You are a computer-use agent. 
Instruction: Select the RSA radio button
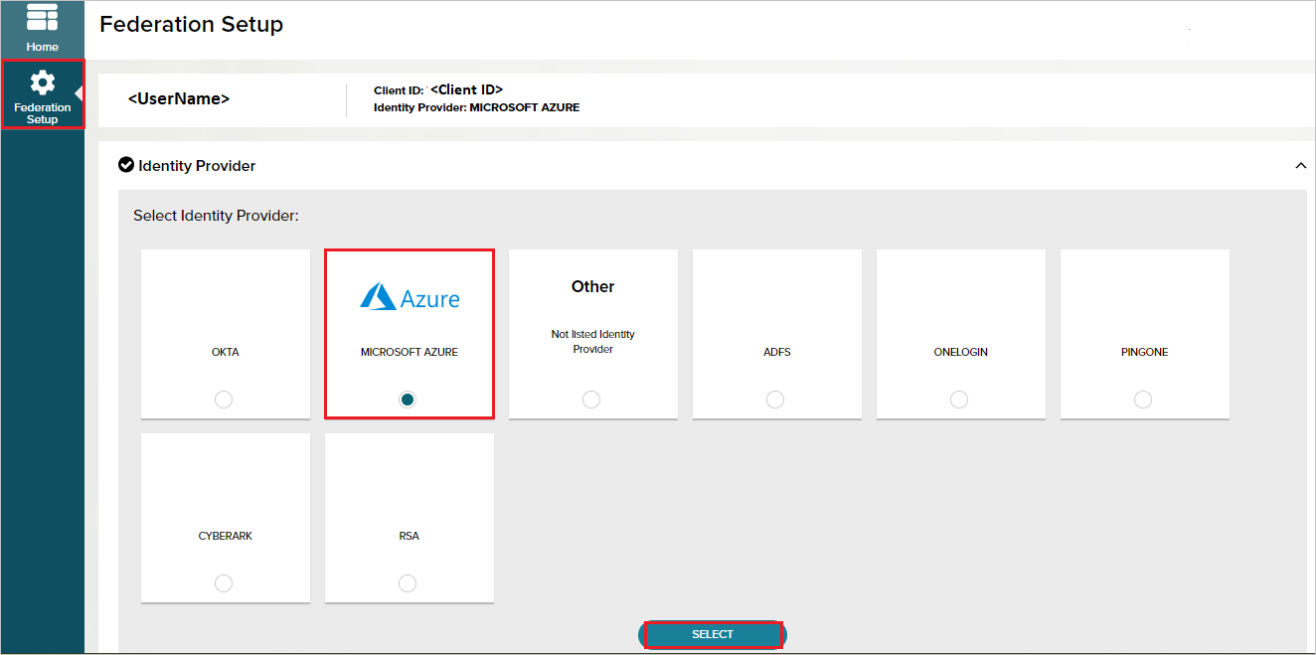408,583
